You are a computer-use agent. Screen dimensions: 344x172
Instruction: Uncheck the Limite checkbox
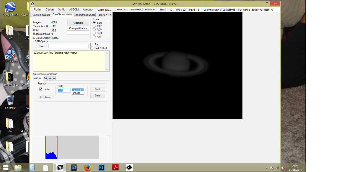[x=41, y=89]
